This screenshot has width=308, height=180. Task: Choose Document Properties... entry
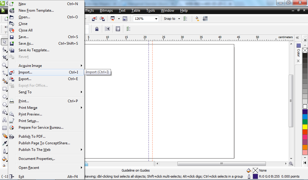[46, 159]
